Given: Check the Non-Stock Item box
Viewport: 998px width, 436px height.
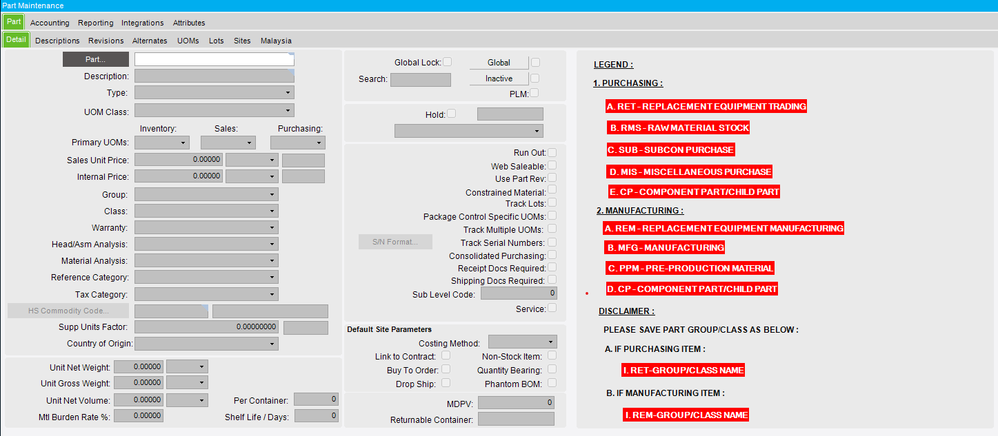Looking at the screenshot, I should point(552,355).
